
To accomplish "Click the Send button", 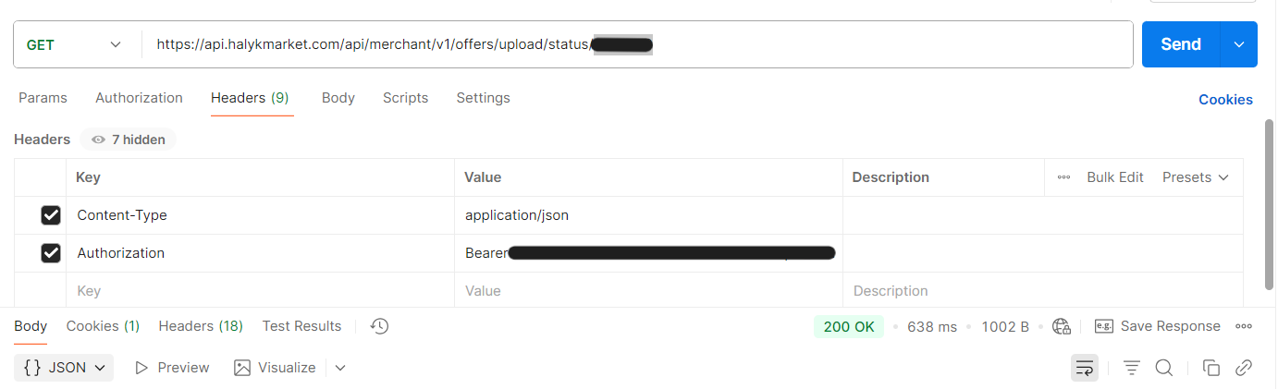I will click(1180, 44).
